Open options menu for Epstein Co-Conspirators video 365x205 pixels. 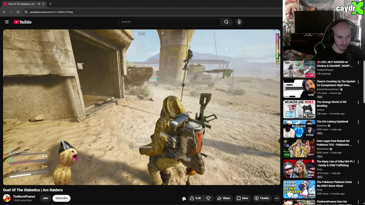click(x=358, y=82)
